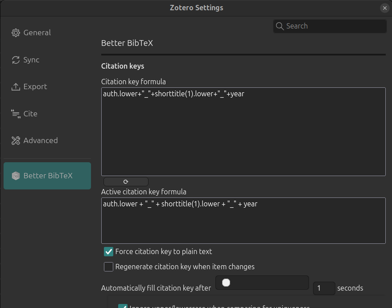Uncheck Force citation key to plain text
Screen dimensions: 392x308
point(108,252)
